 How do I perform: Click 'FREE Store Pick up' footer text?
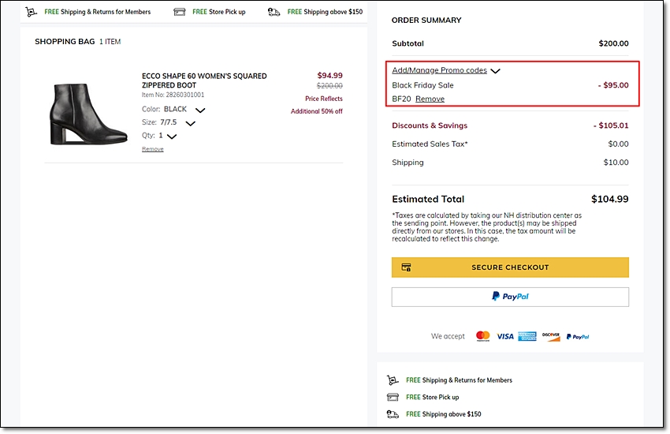click(x=433, y=397)
